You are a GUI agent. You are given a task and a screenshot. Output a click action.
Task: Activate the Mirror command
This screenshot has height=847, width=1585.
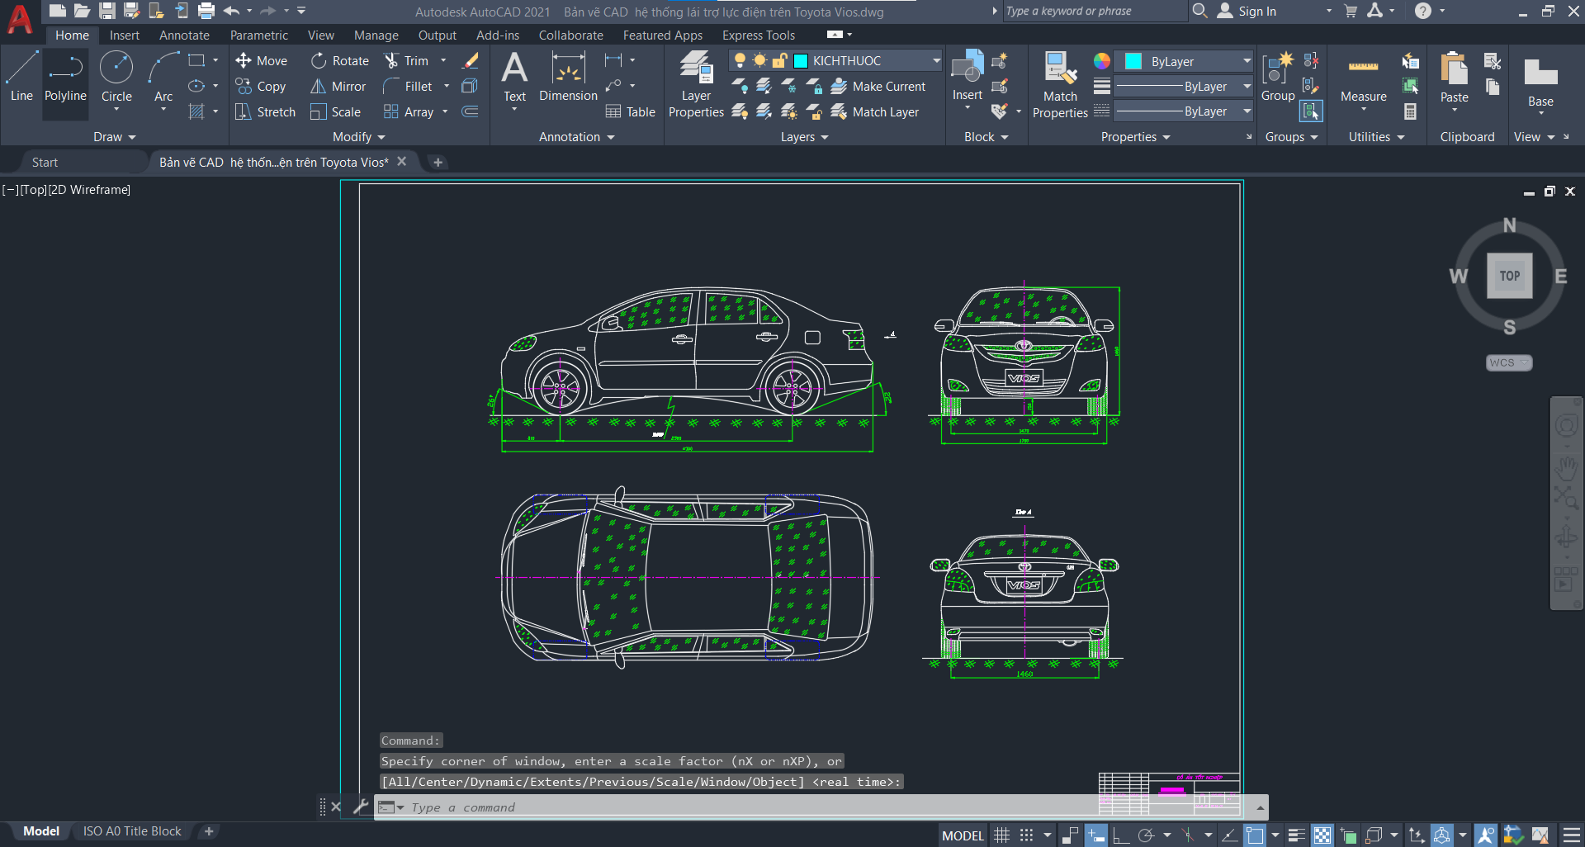coord(338,86)
